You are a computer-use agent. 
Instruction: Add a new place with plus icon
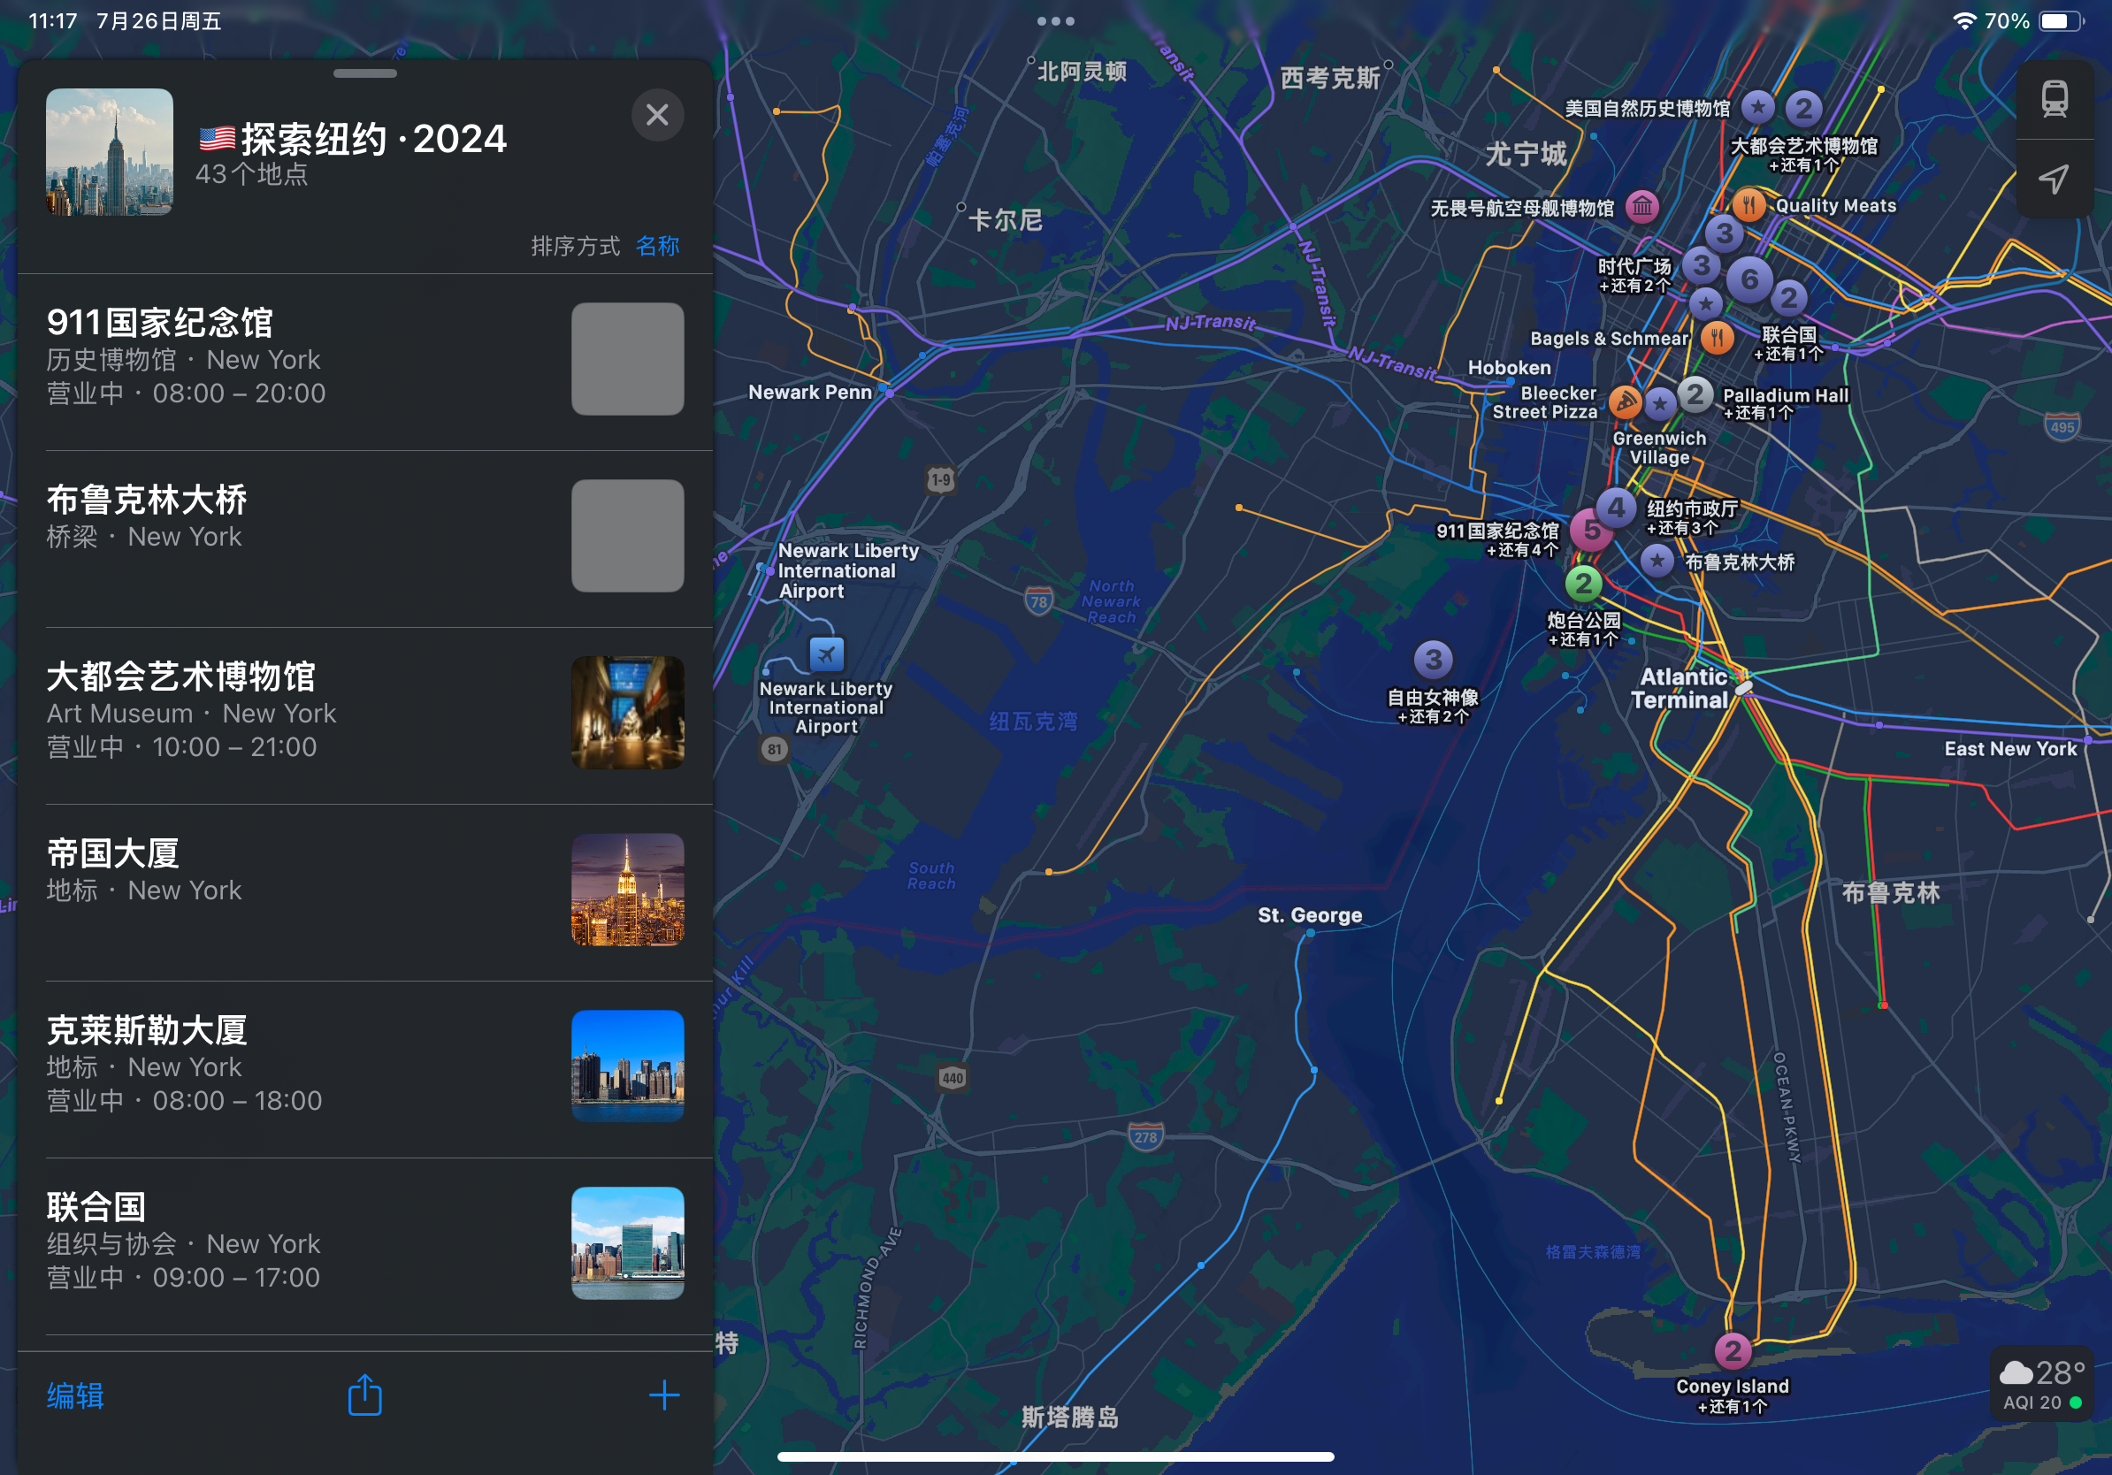point(663,1395)
